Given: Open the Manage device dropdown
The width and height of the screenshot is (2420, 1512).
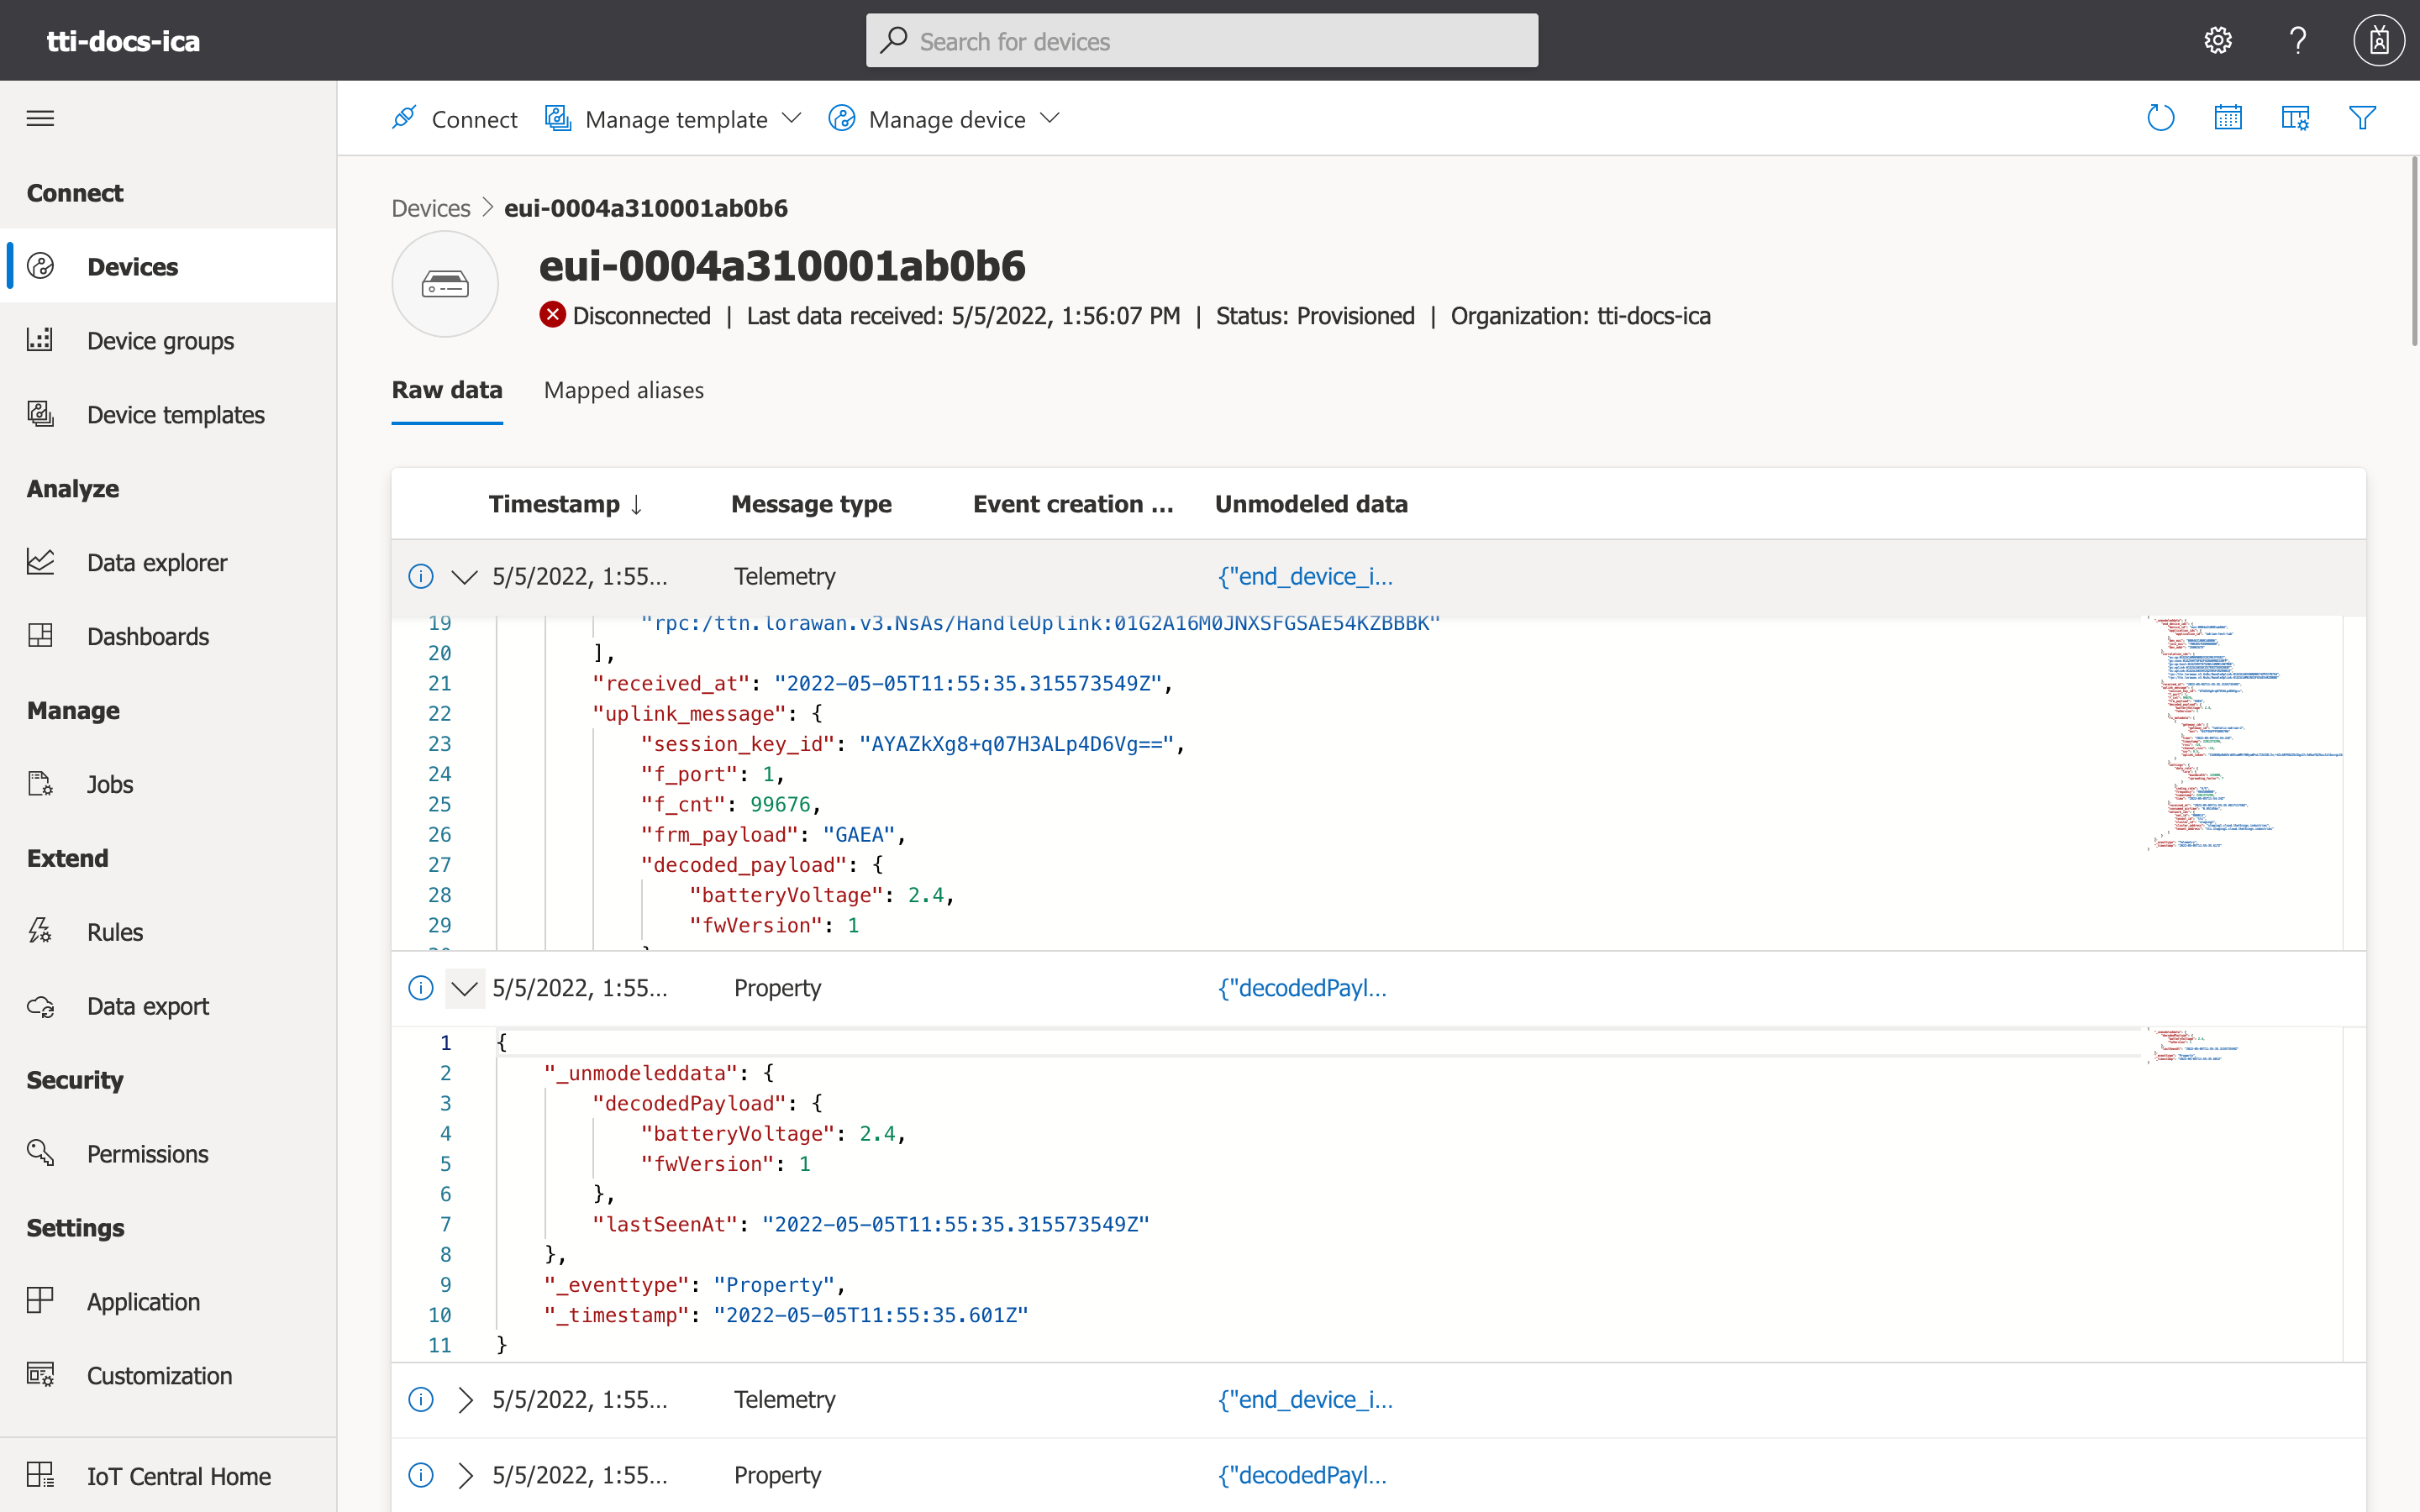Looking at the screenshot, I should pyautogui.click(x=945, y=119).
